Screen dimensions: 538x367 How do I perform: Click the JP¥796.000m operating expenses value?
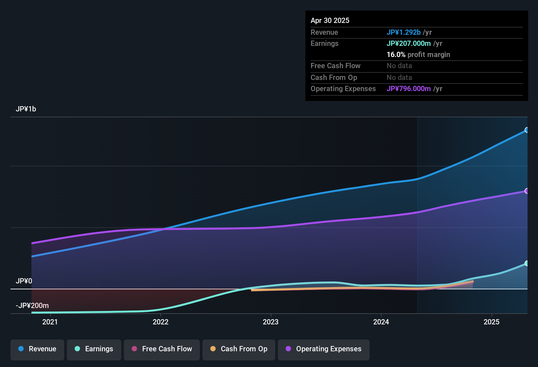click(409, 89)
